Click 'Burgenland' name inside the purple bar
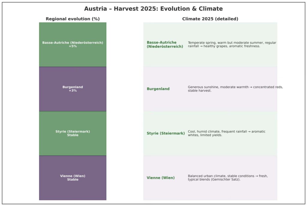Screen dimensions: 307x205 tap(73, 87)
